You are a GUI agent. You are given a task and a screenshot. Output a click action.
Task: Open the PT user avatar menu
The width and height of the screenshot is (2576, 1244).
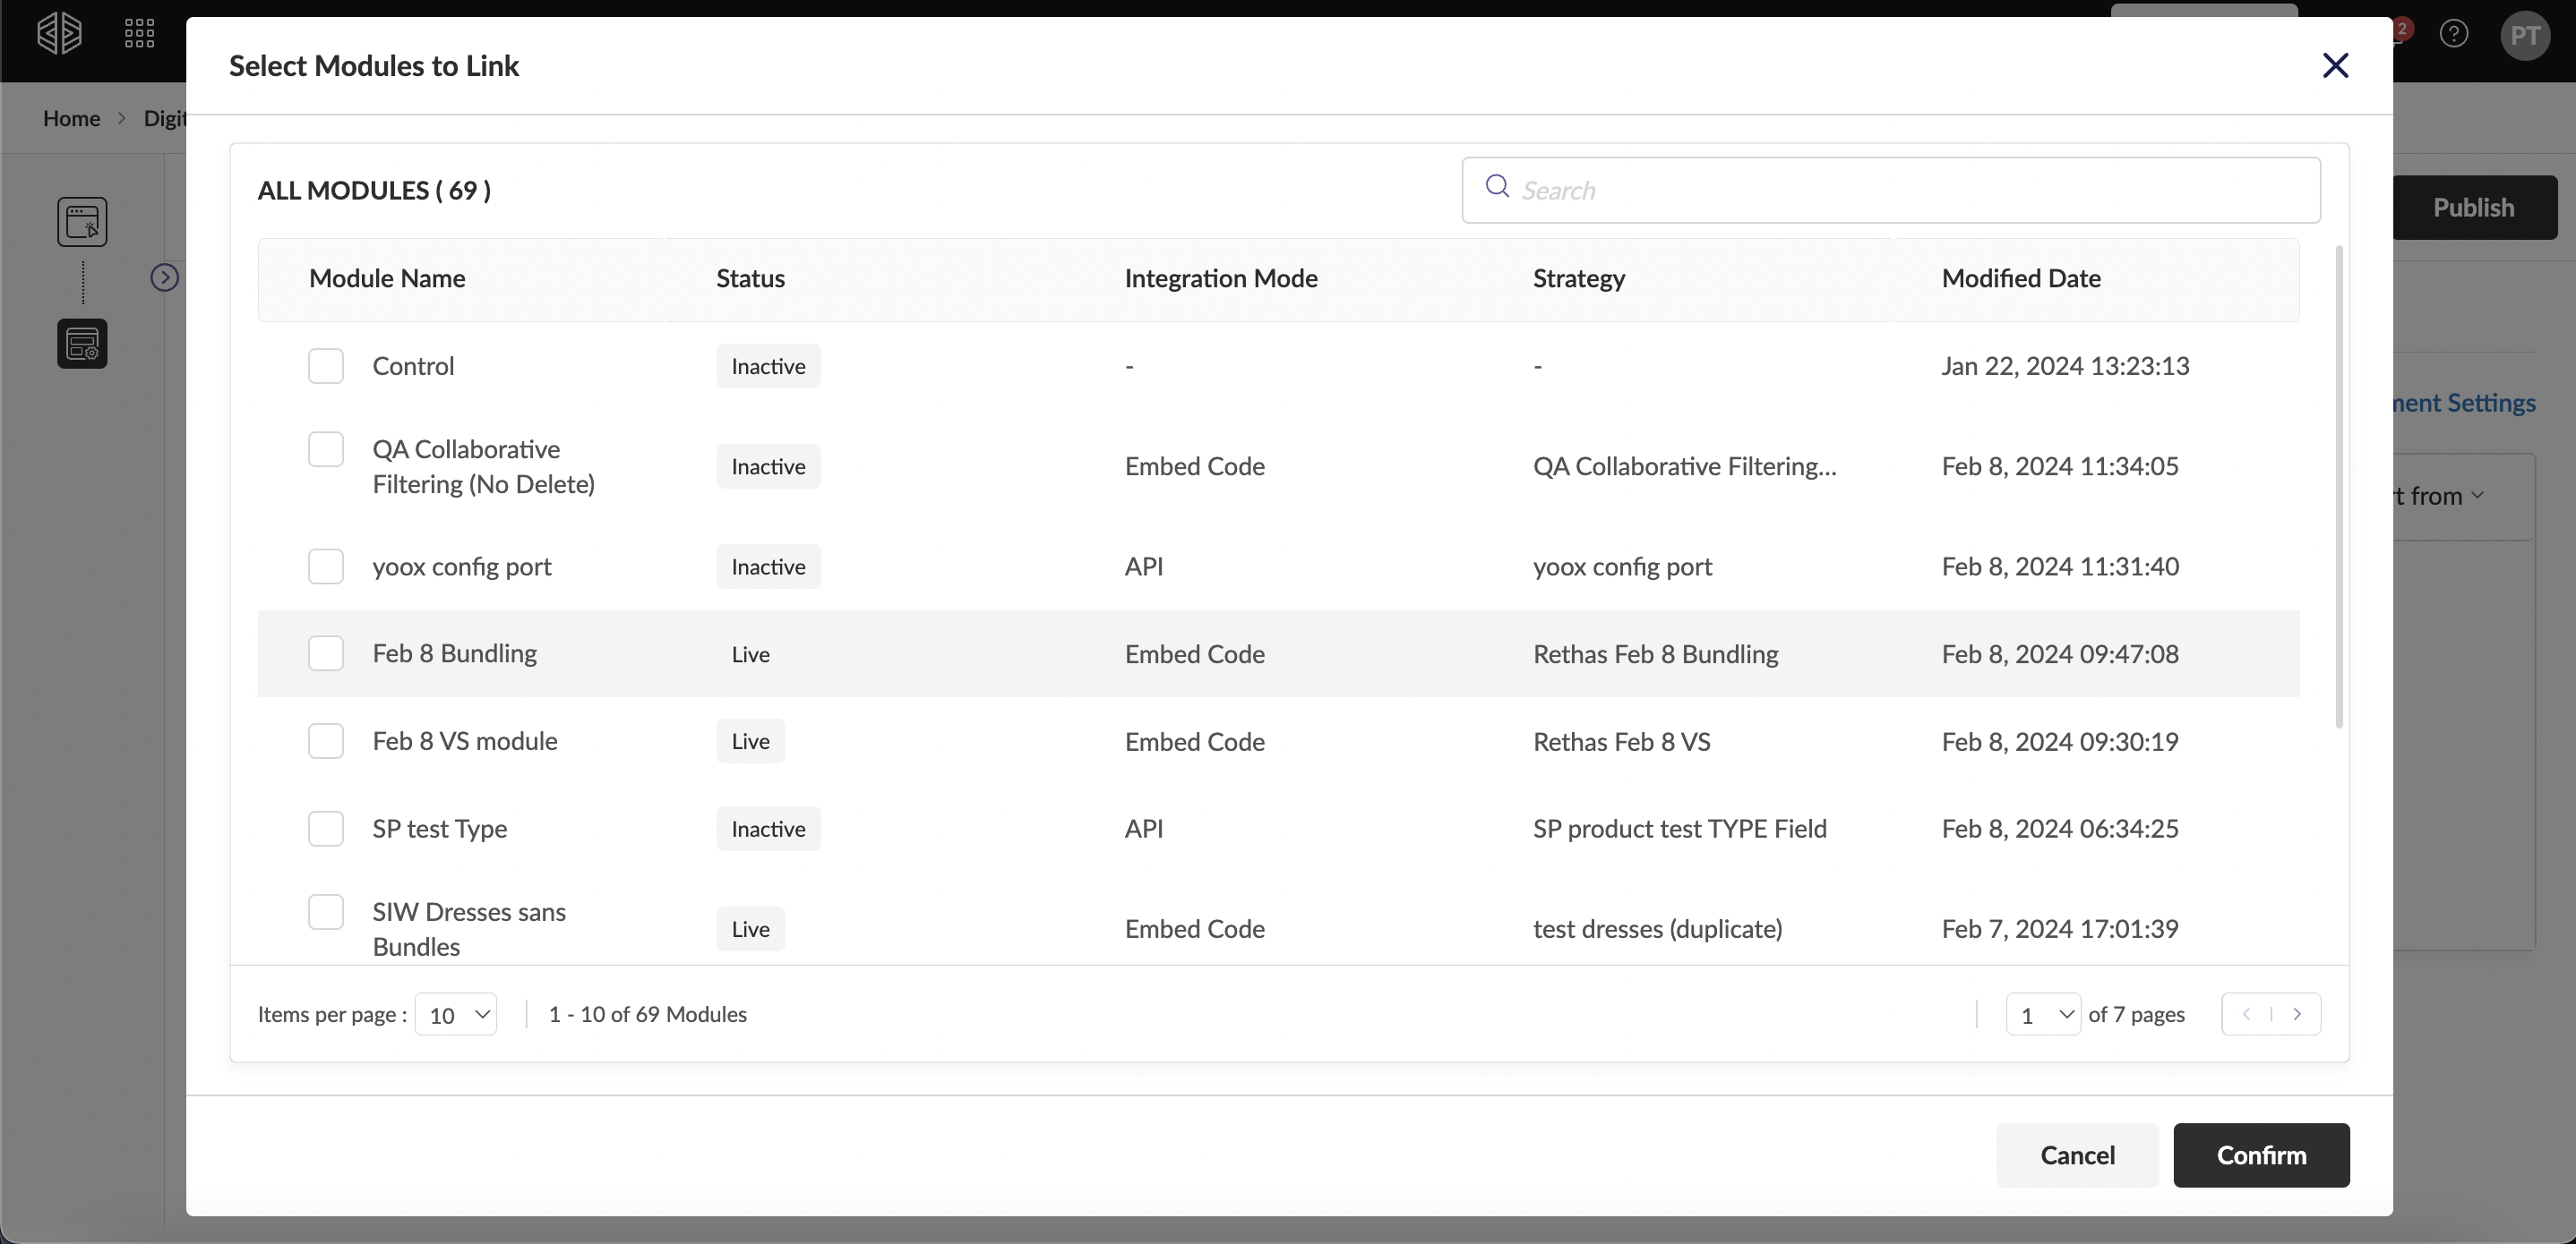[2524, 36]
